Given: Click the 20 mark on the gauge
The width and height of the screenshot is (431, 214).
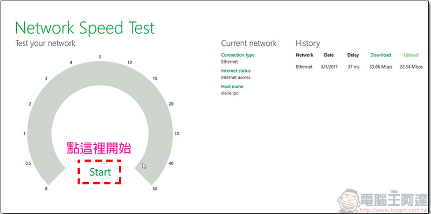Looking at the screenshot, I should pyautogui.click(x=171, y=104).
